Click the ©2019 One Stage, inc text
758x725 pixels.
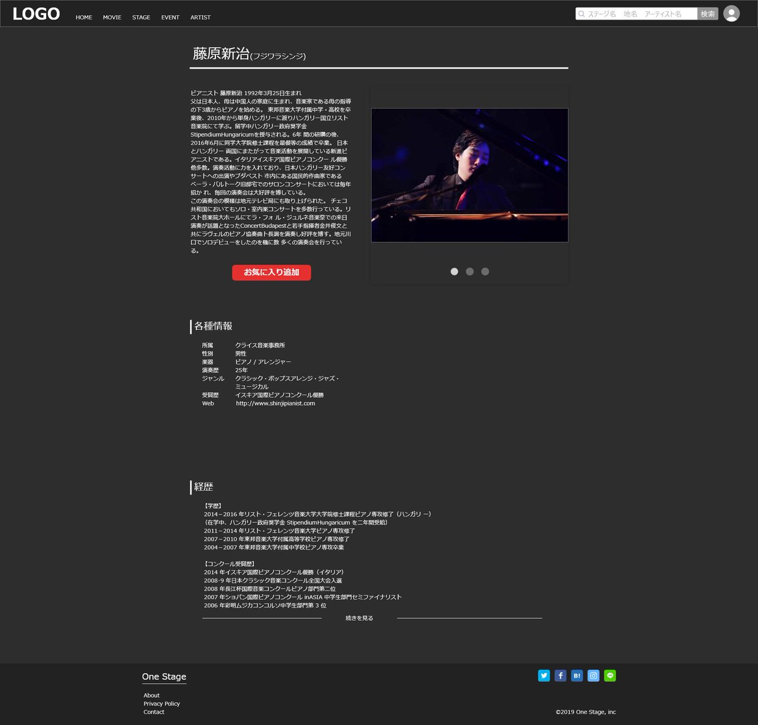[586, 712]
